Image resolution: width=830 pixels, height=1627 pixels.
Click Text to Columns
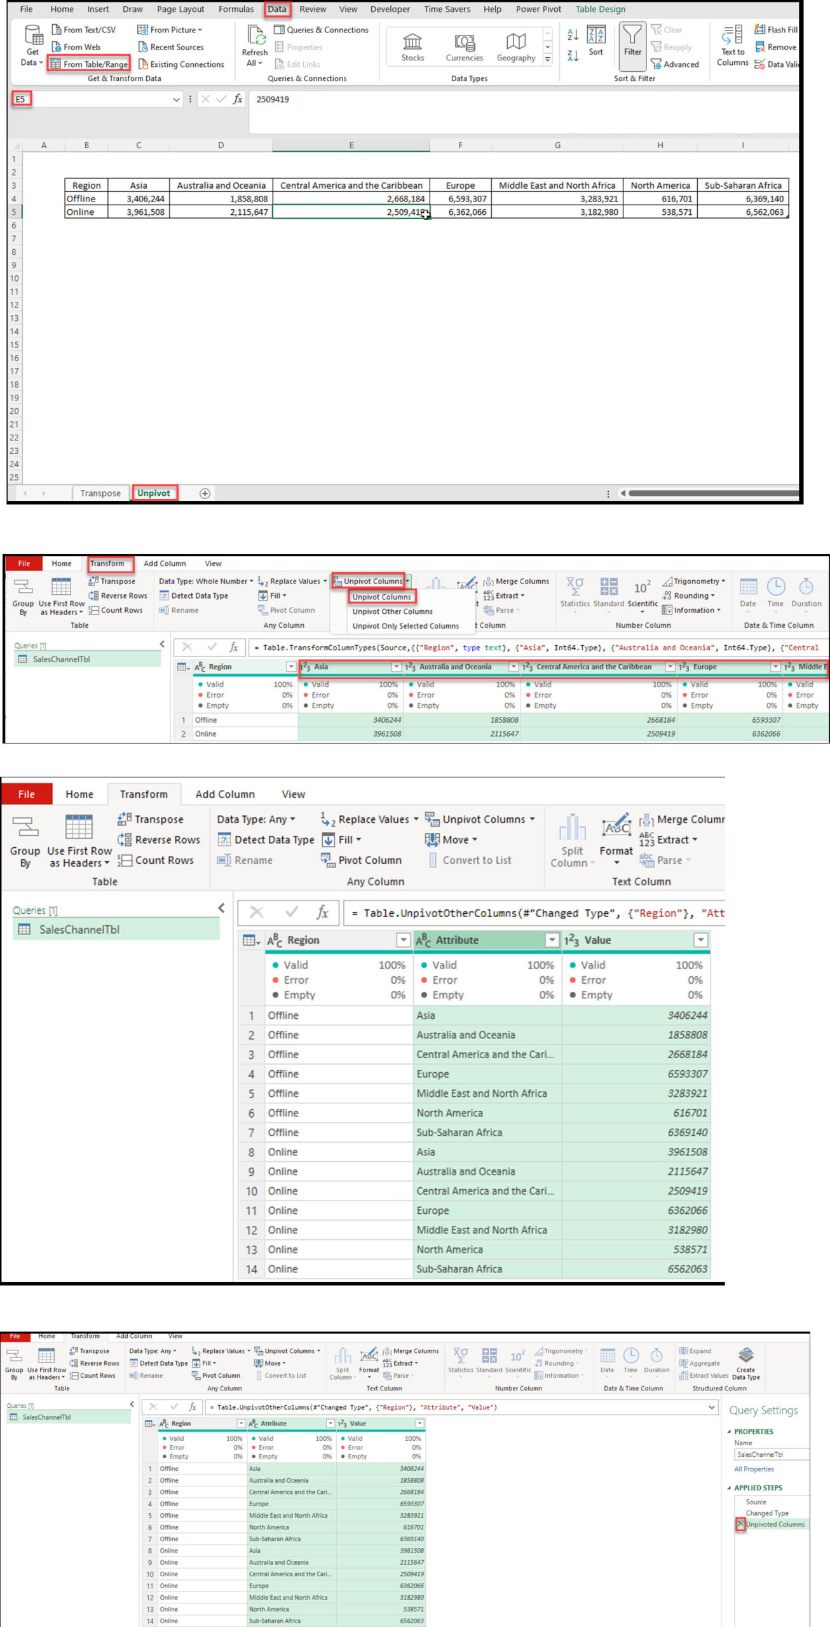point(733,46)
